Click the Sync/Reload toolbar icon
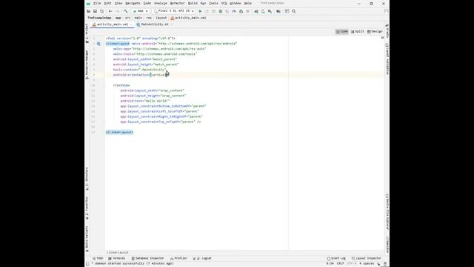The image size is (474, 267). [x=102, y=11]
